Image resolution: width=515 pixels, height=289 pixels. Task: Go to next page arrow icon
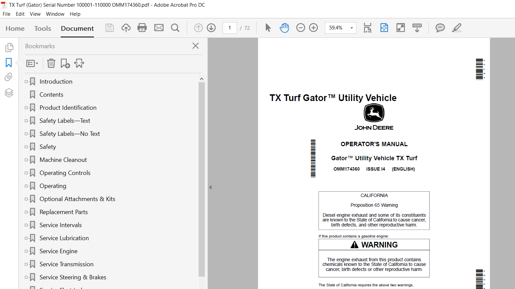pos(211,28)
